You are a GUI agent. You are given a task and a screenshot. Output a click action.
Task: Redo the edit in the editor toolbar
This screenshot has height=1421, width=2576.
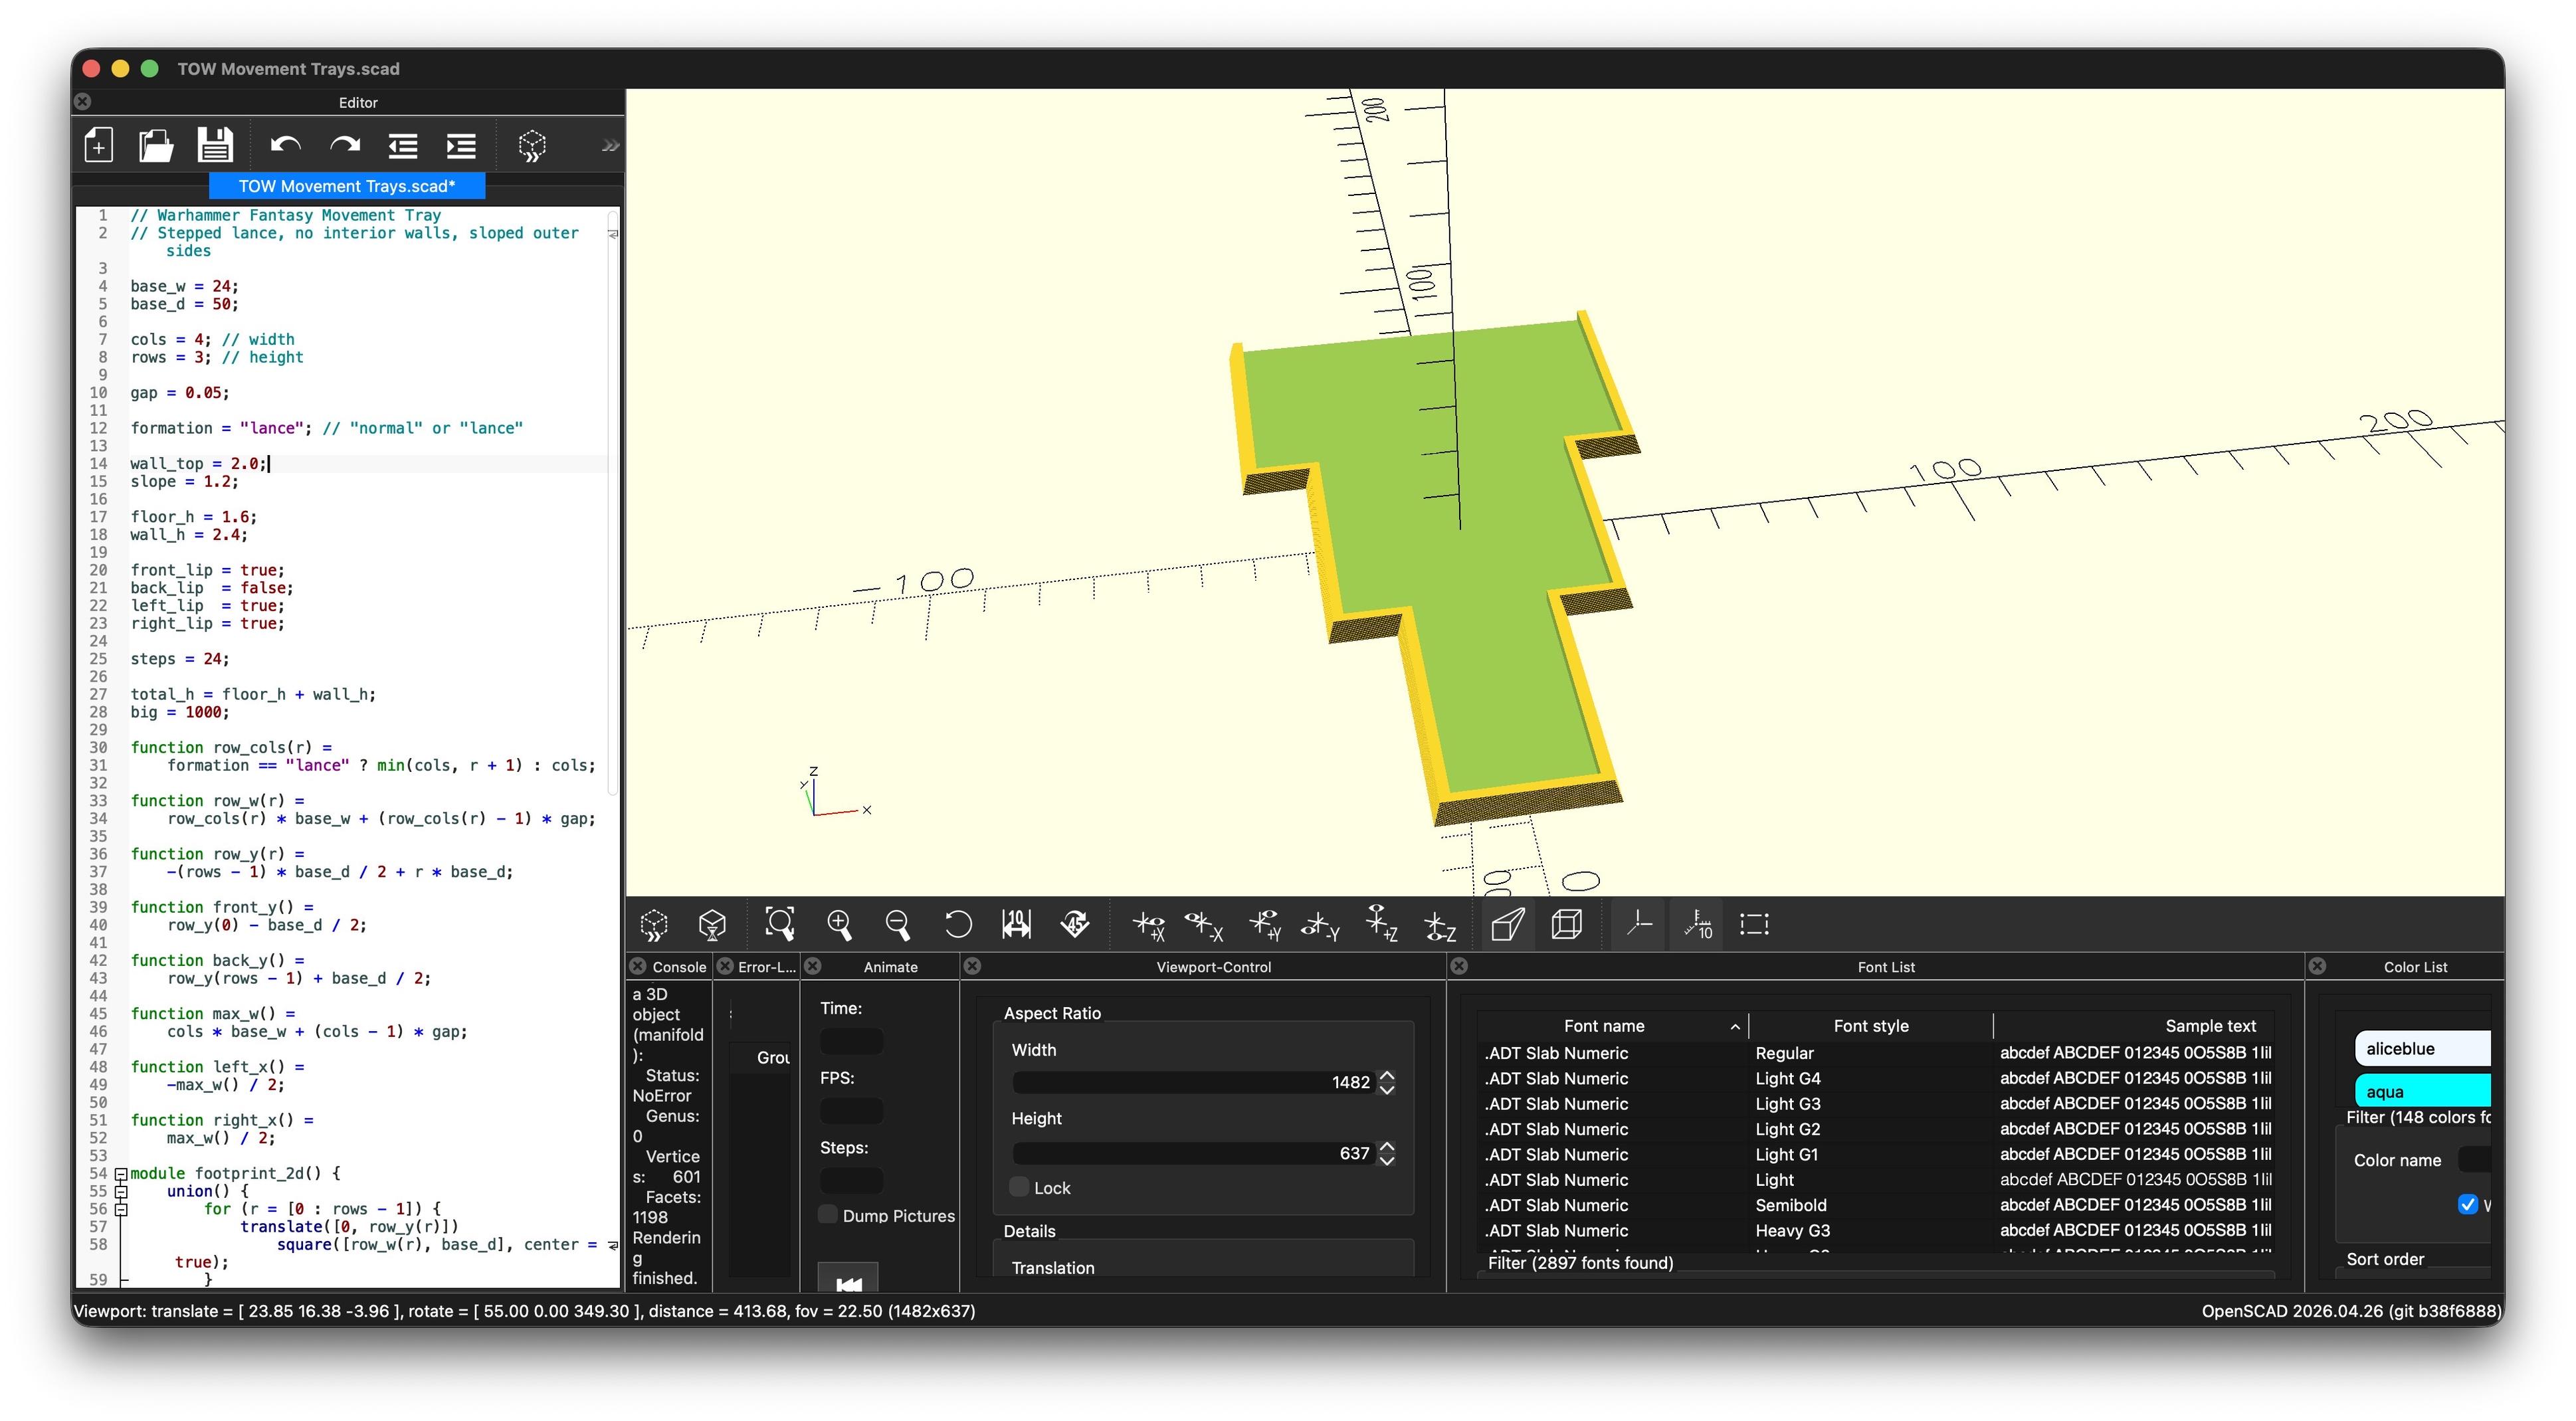[x=345, y=146]
